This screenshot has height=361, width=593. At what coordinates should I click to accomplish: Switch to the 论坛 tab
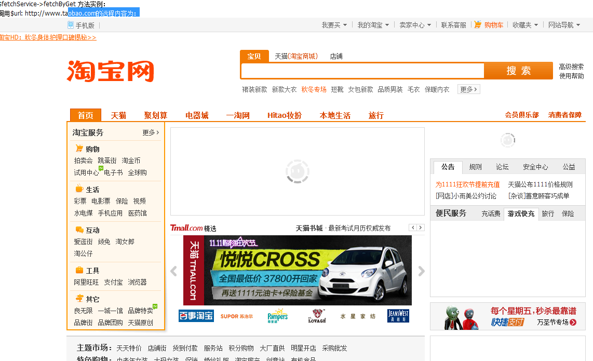tap(502, 167)
